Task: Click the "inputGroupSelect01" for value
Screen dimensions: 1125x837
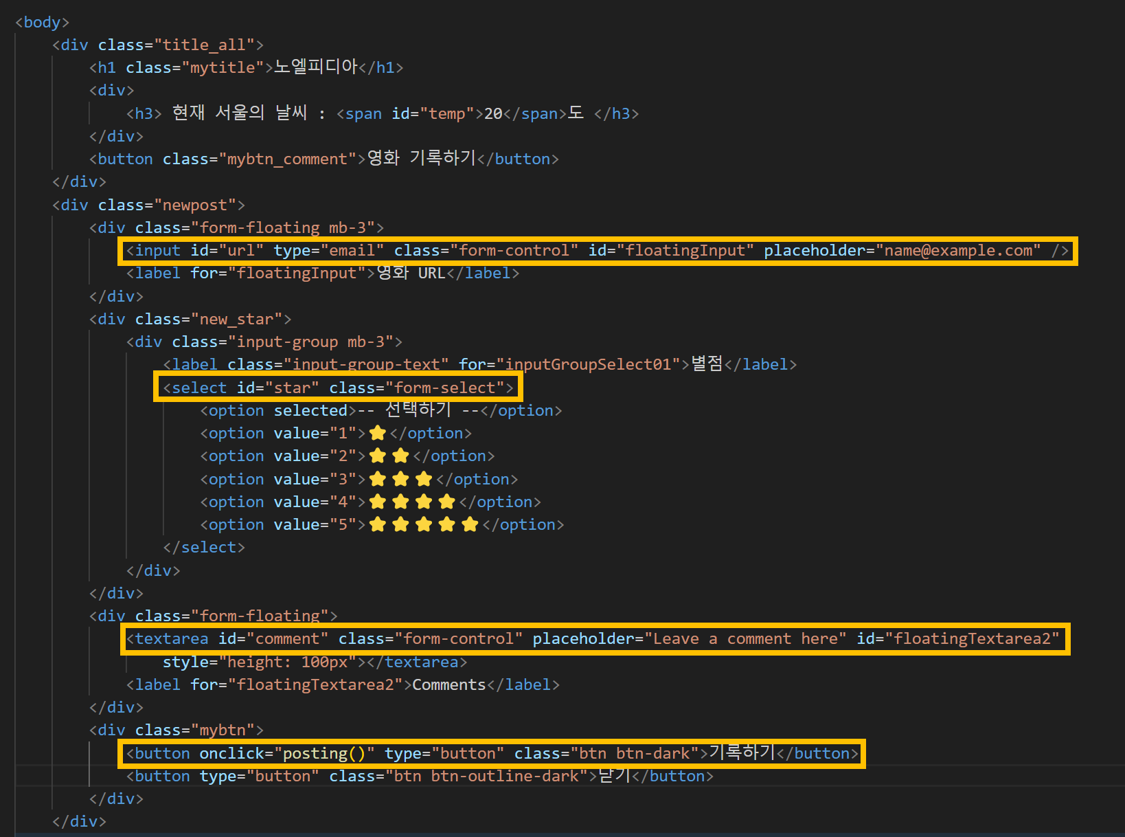Action: pos(588,364)
